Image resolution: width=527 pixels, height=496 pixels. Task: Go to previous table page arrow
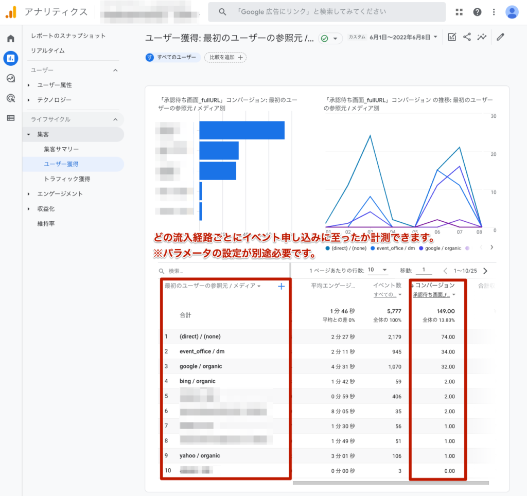445,271
